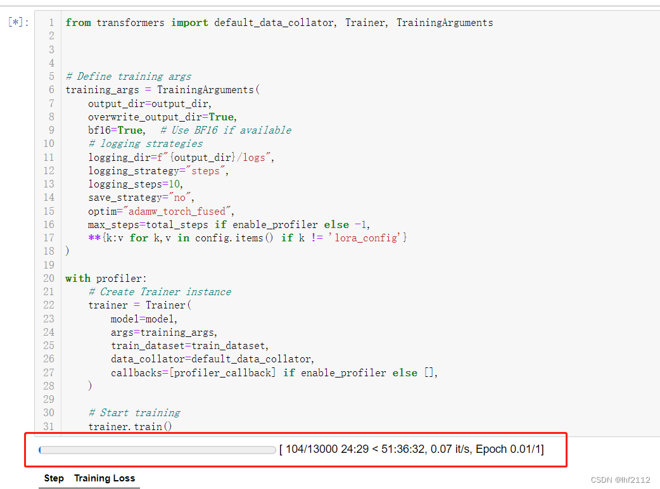
Task: Click the training progress bar
Action: click(x=157, y=450)
